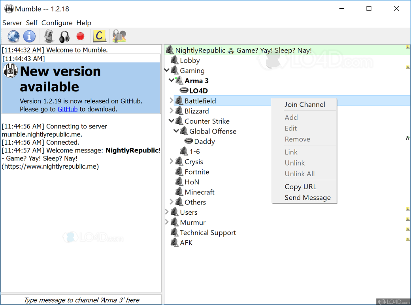
Task: Collapse the Global Offense channel
Action: pos(176,131)
